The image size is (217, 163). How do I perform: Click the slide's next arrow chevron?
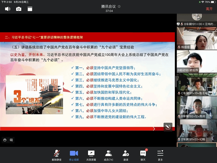pos(154,129)
